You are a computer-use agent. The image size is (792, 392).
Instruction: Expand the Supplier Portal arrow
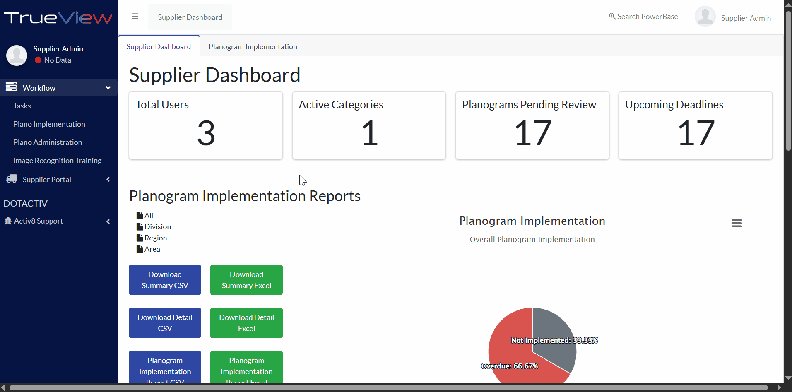click(x=108, y=179)
